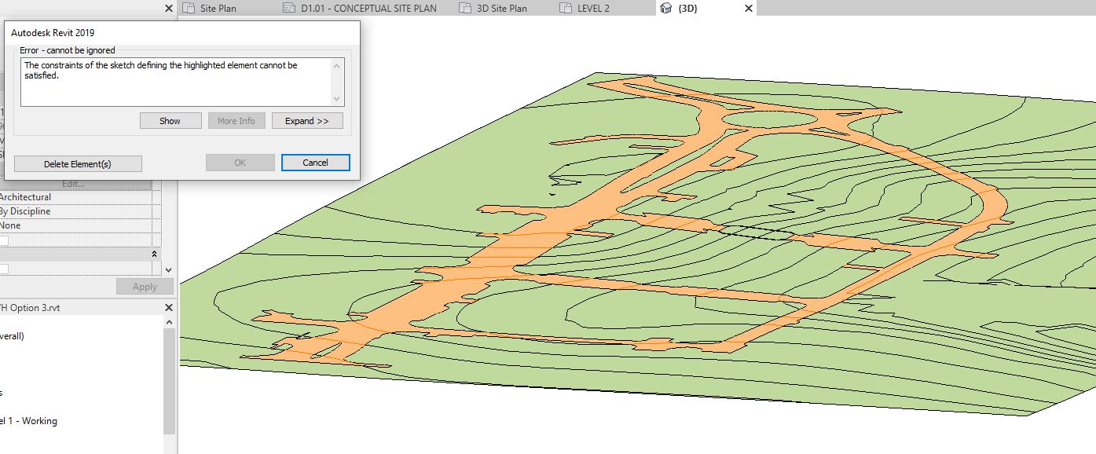Cancel the Revit constraint error dialog
Screen dimensions: 1096x454
pyautogui.click(x=314, y=162)
